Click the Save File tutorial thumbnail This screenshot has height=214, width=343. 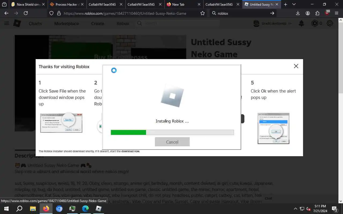pos(61,123)
